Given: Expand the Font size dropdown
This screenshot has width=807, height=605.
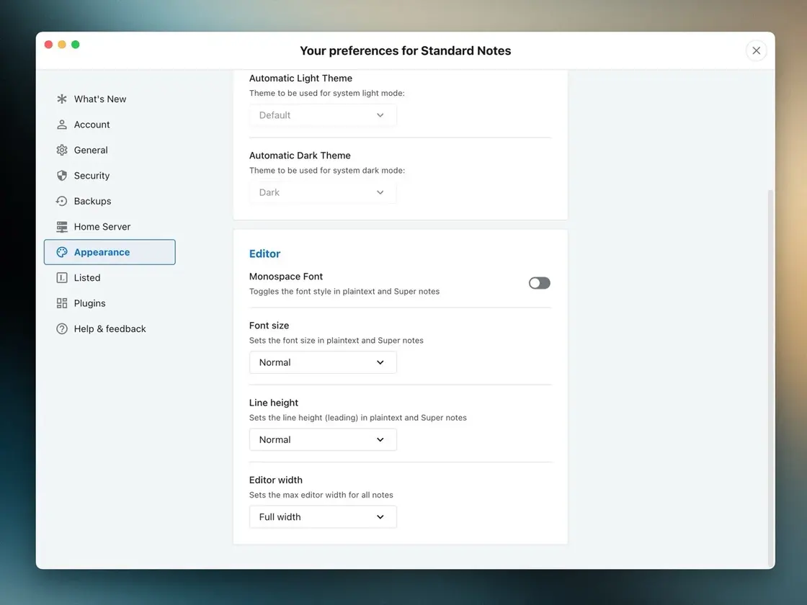Looking at the screenshot, I should [x=323, y=362].
